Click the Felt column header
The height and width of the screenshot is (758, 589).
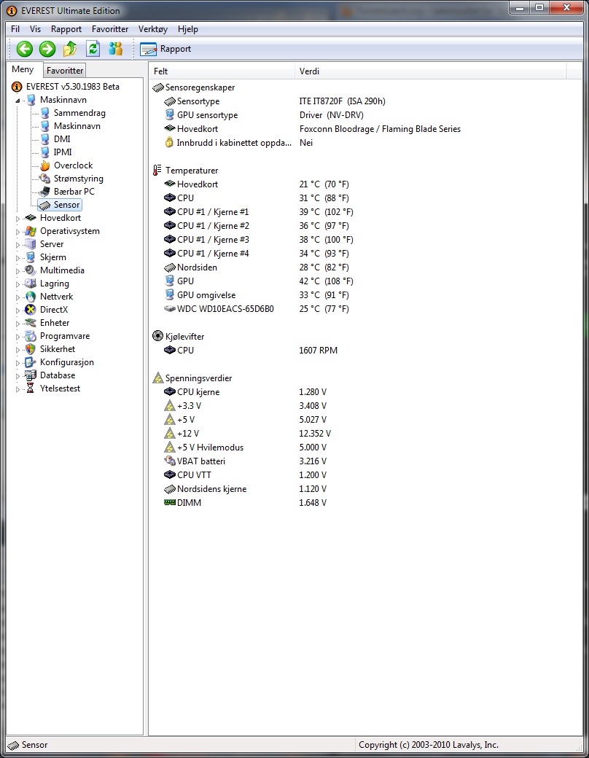(222, 71)
